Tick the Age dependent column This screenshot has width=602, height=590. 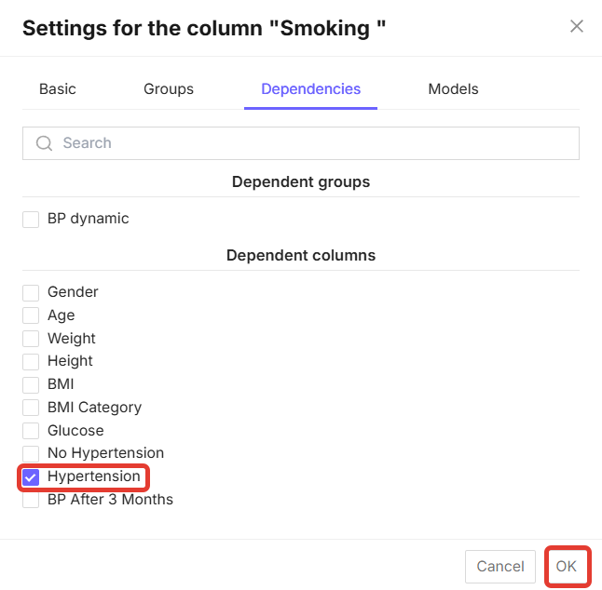pyautogui.click(x=32, y=315)
